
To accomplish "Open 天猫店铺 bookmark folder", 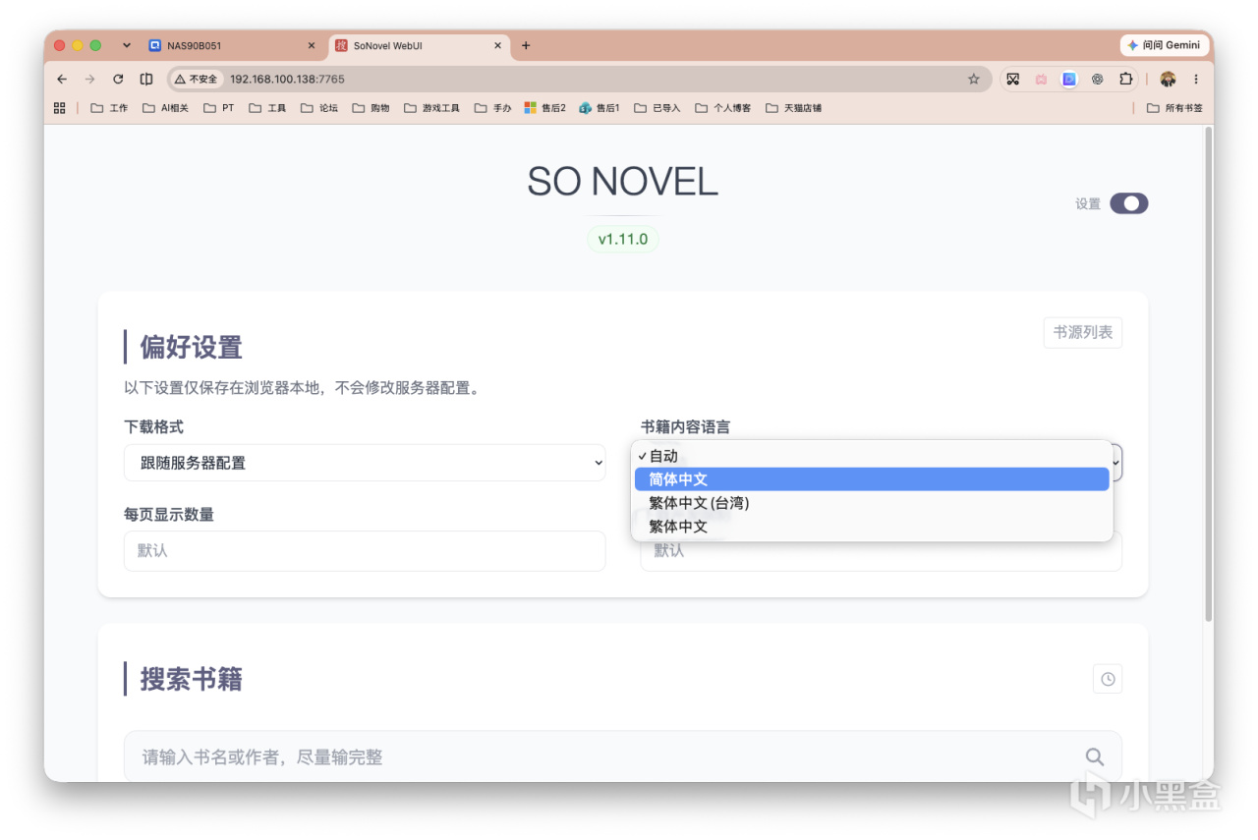I will click(793, 108).
